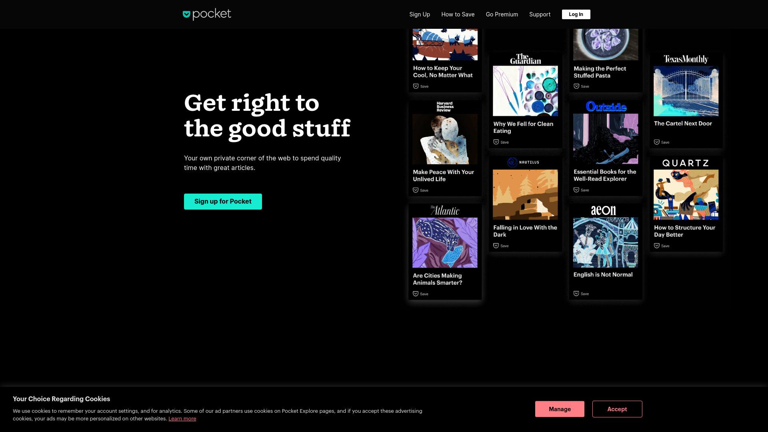Save "Make Peace With Your Unlived Life"
The height and width of the screenshot is (432, 768).
click(420, 190)
